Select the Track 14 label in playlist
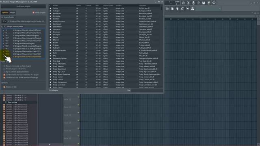Viewport: 260px width, 146px height. click(x=67, y=123)
